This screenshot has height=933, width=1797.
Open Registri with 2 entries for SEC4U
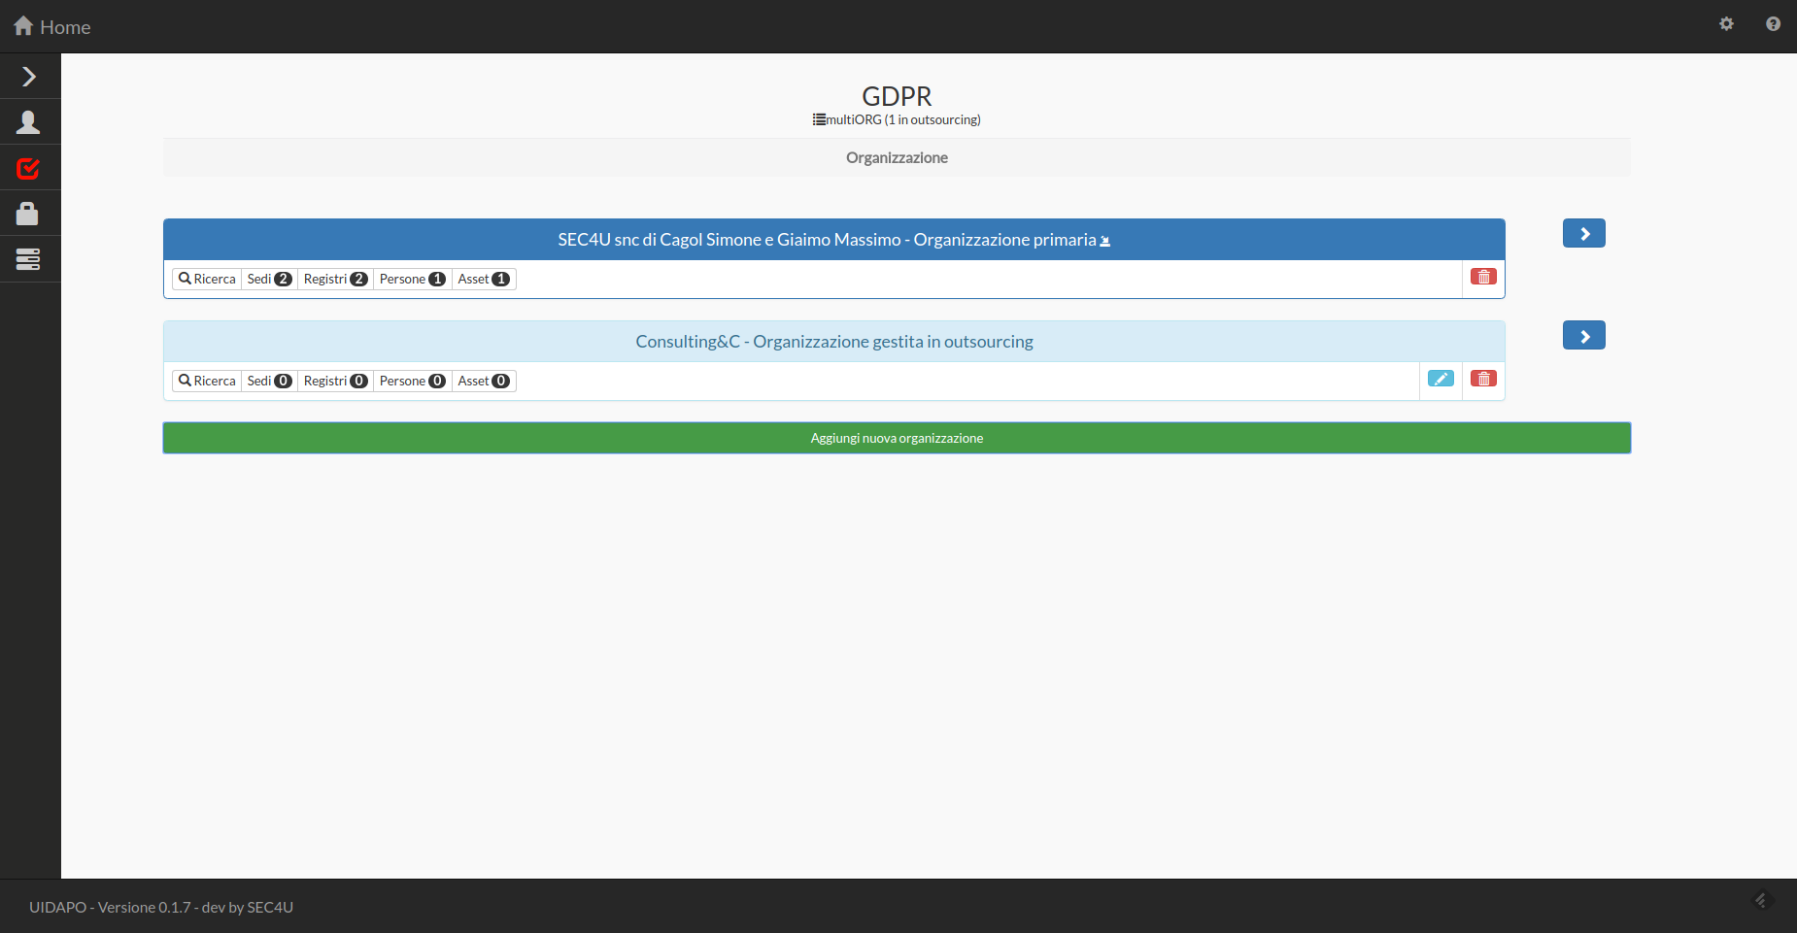tap(335, 279)
